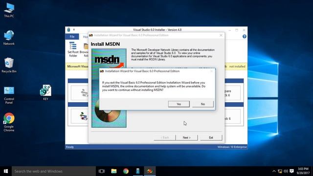This screenshot has height=176, width=313.
Task: Open Control Panel desktop shortcut
Action: pos(9,95)
